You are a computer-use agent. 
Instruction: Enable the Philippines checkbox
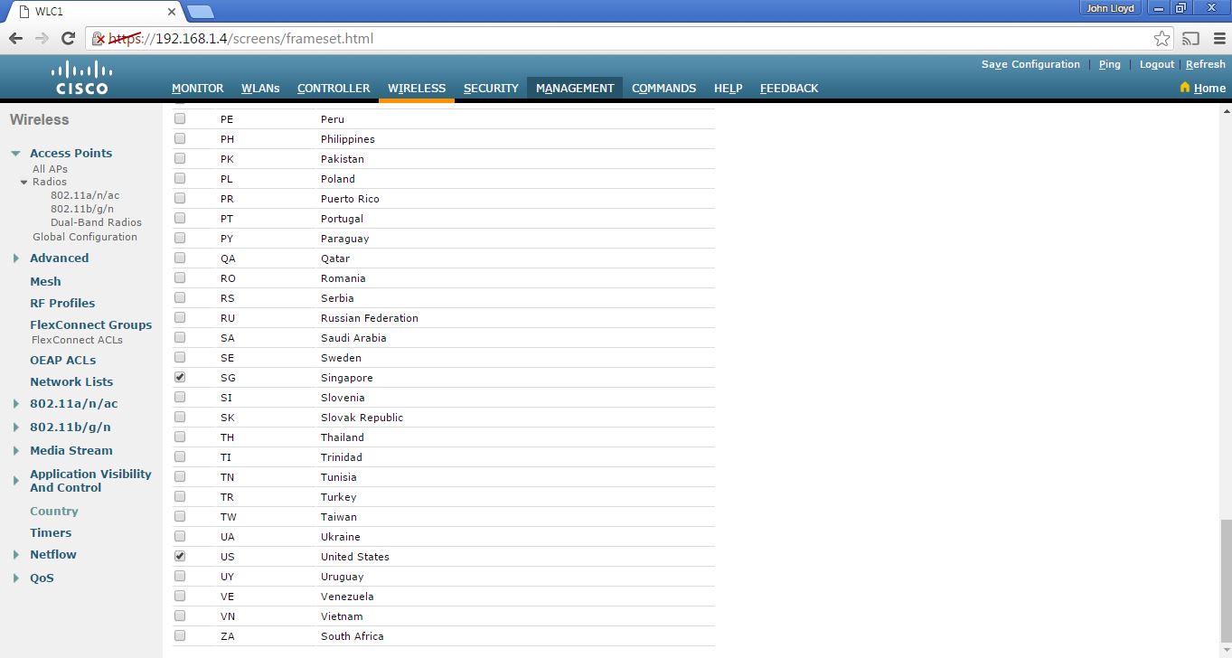[x=180, y=138]
